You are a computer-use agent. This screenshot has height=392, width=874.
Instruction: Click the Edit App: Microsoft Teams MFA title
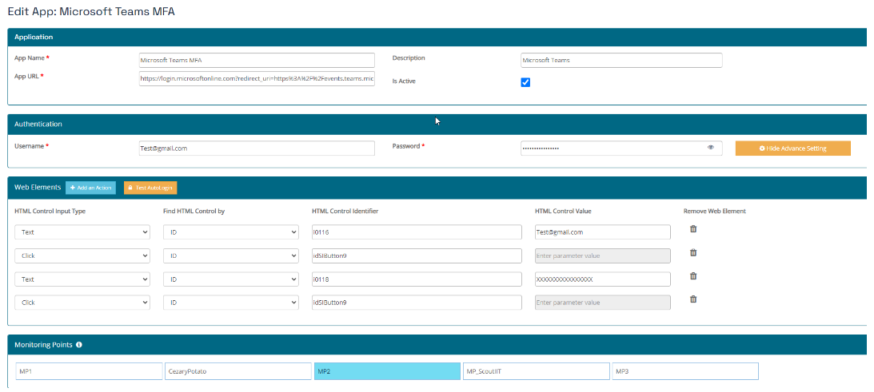click(91, 12)
